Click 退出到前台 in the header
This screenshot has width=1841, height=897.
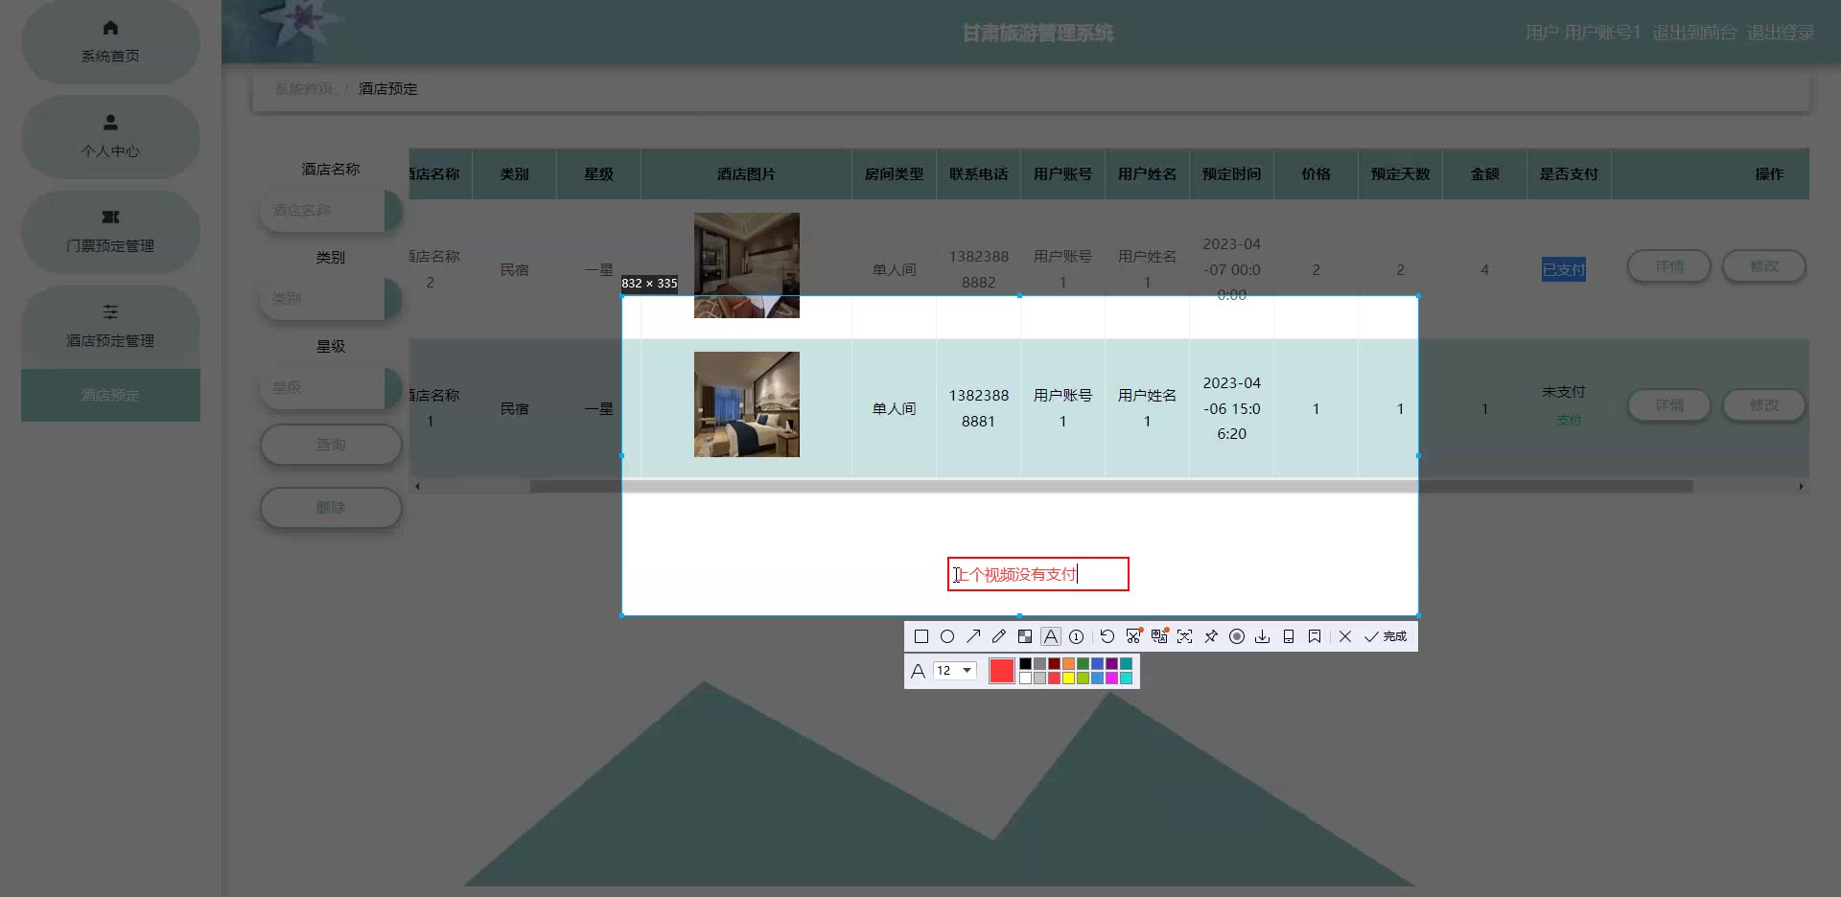[x=1693, y=33]
